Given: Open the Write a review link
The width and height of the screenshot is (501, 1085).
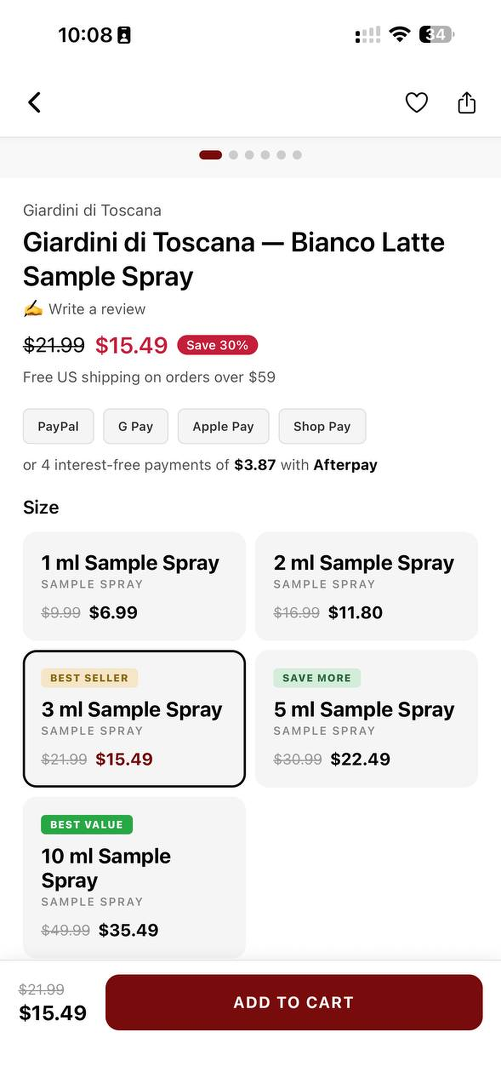Looking at the screenshot, I should (x=97, y=309).
